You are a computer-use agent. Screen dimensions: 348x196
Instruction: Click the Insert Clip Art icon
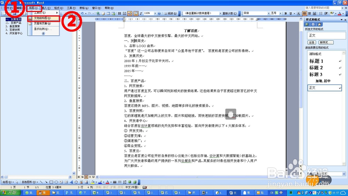pyautogui.click(x=81, y=182)
